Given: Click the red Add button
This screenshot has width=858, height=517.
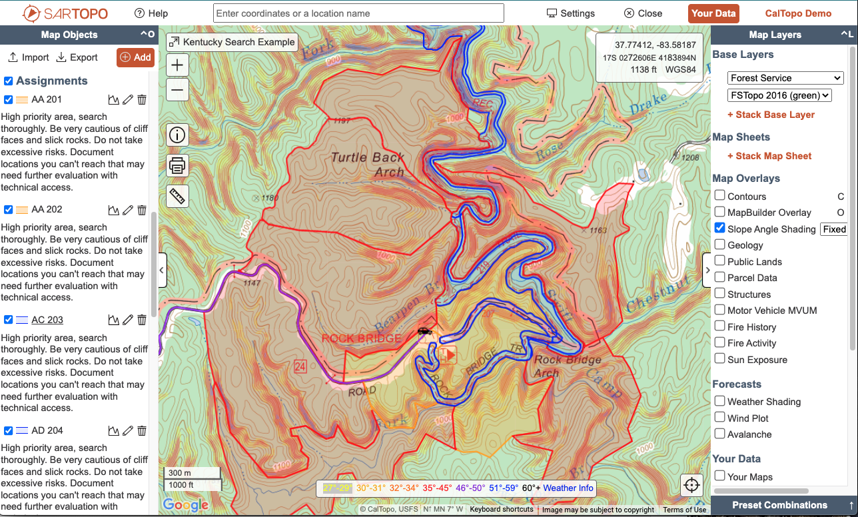Looking at the screenshot, I should click(x=135, y=57).
